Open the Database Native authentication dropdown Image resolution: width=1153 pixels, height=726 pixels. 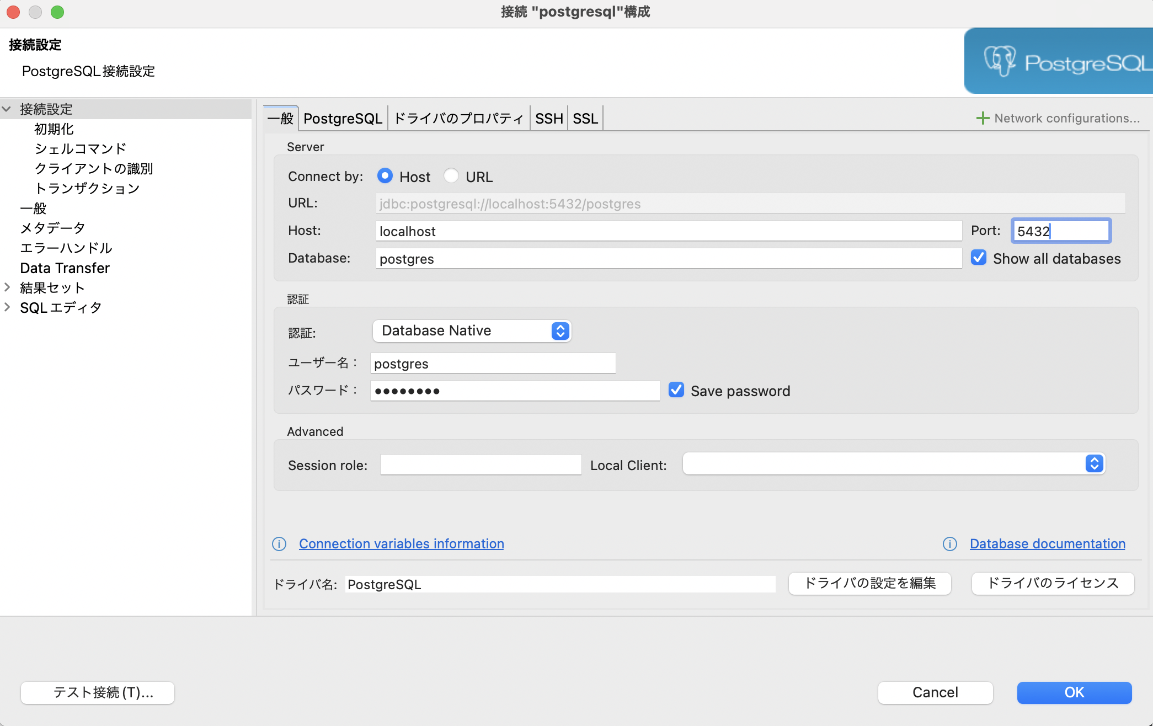coord(559,330)
